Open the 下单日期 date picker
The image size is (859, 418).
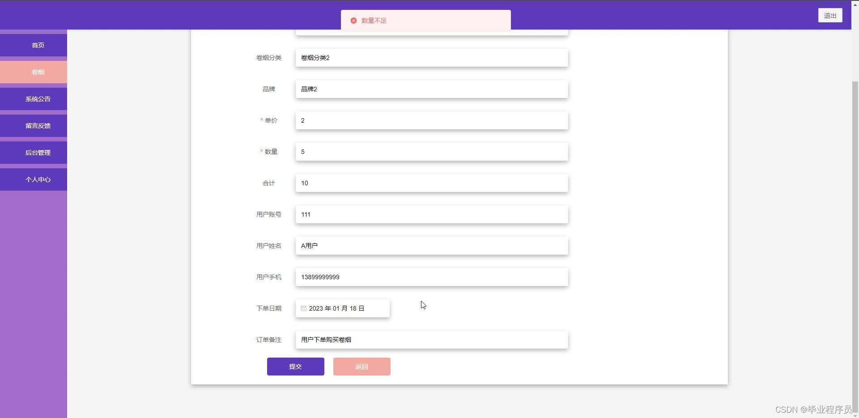tap(343, 308)
